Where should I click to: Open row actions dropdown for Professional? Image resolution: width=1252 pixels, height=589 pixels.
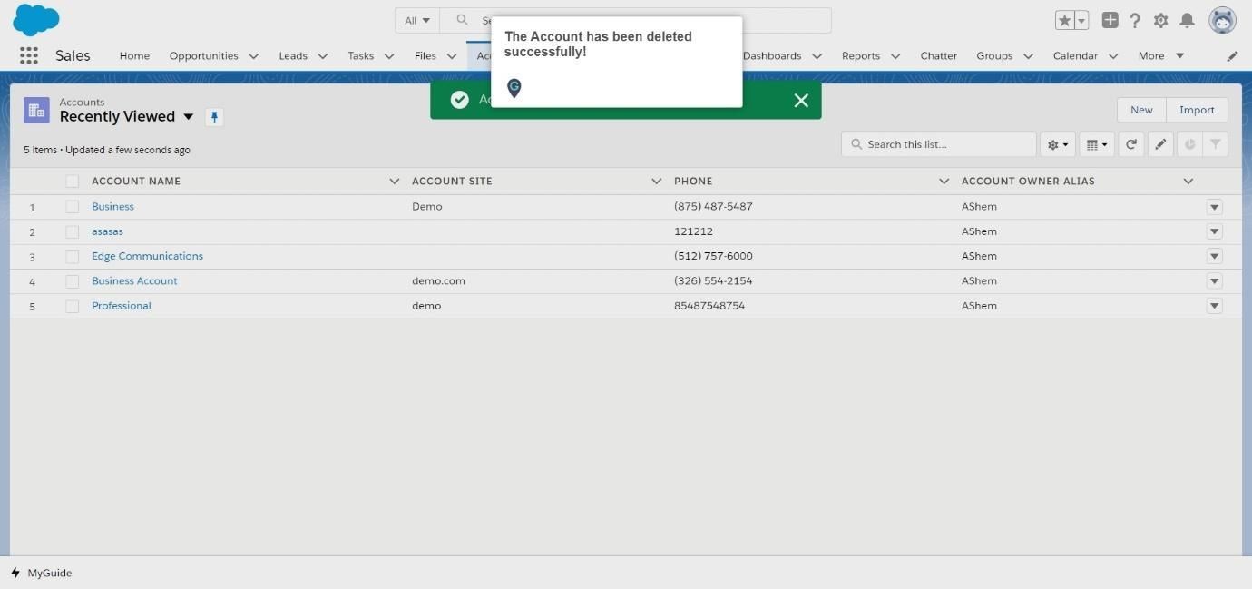click(1215, 306)
